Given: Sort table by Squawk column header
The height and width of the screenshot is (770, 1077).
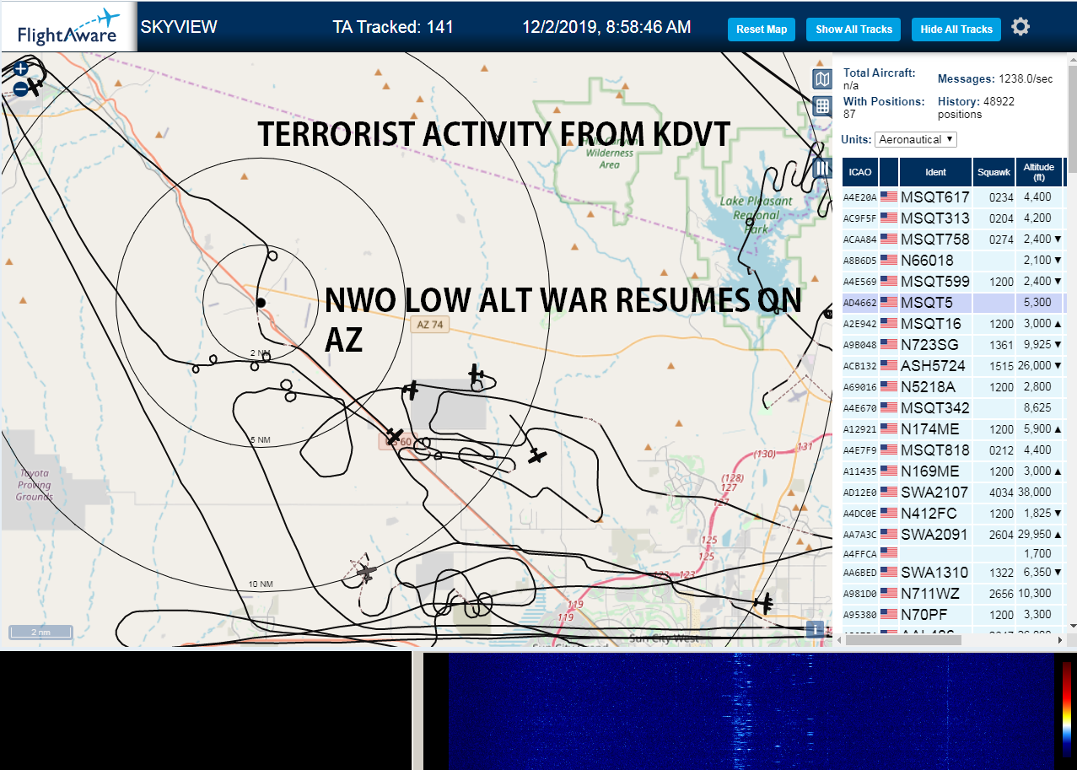Looking at the screenshot, I should click(x=994, y=172).
